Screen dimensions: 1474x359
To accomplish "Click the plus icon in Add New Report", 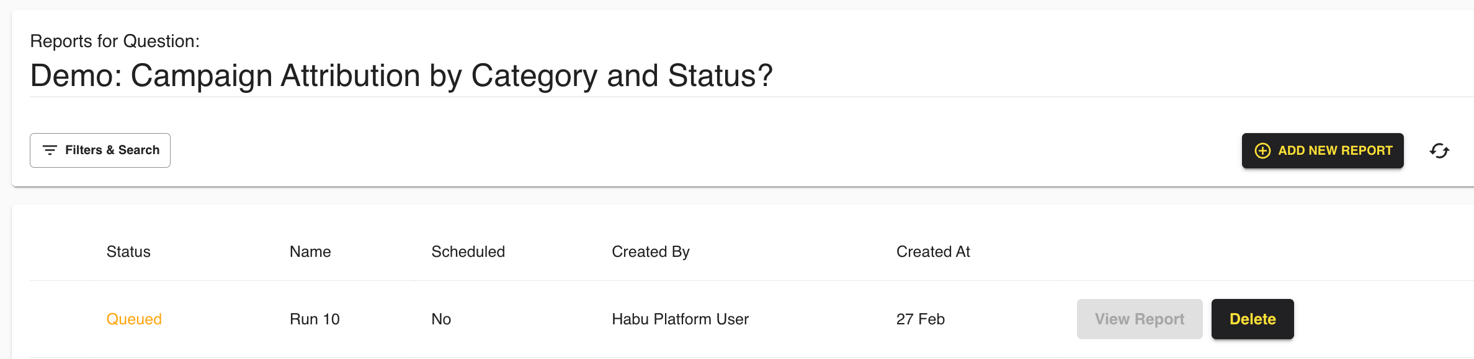I will click(x=1262, y=150).
